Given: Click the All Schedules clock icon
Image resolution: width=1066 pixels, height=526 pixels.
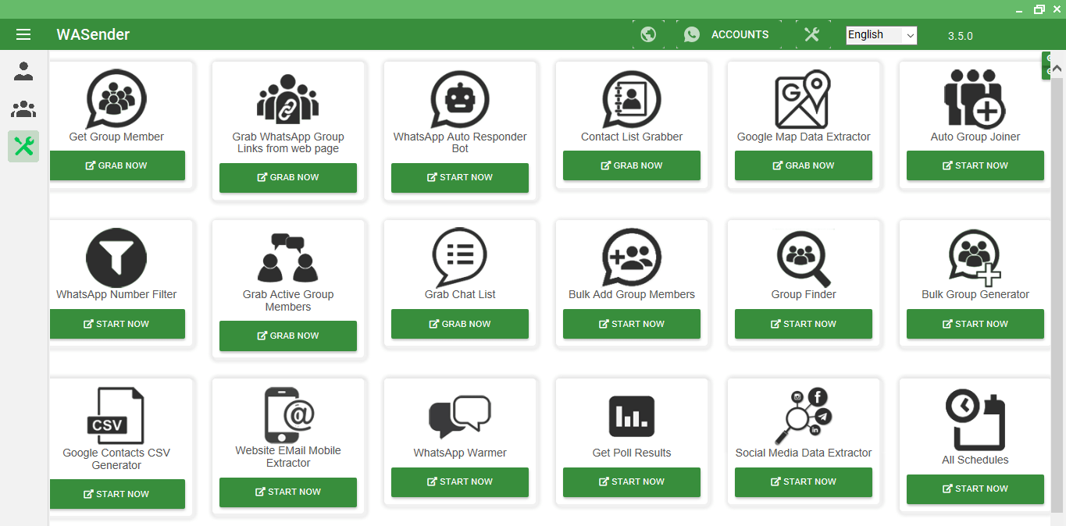Looking at the screenshot, I should click(x=975, y=420).
